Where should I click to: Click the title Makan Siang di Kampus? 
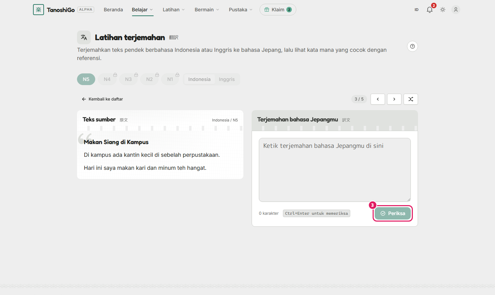point(116,142)
